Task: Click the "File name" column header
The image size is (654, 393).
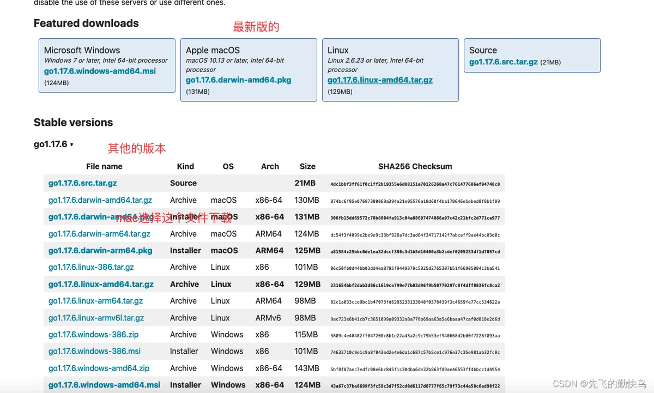Action: coord(104,166)
